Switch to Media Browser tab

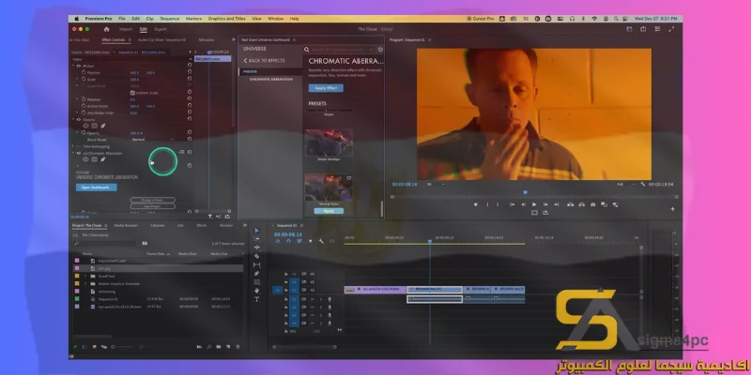click(126, 225)
